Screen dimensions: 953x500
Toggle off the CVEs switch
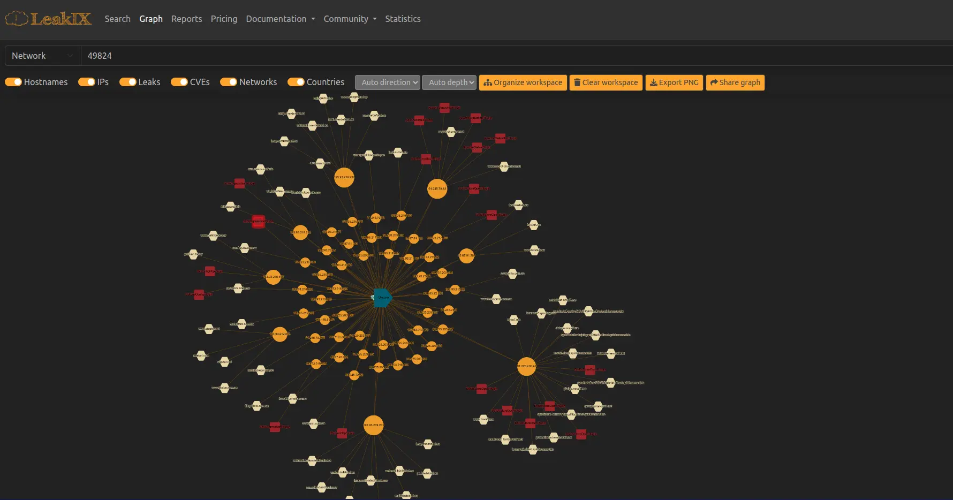[178, 82]
